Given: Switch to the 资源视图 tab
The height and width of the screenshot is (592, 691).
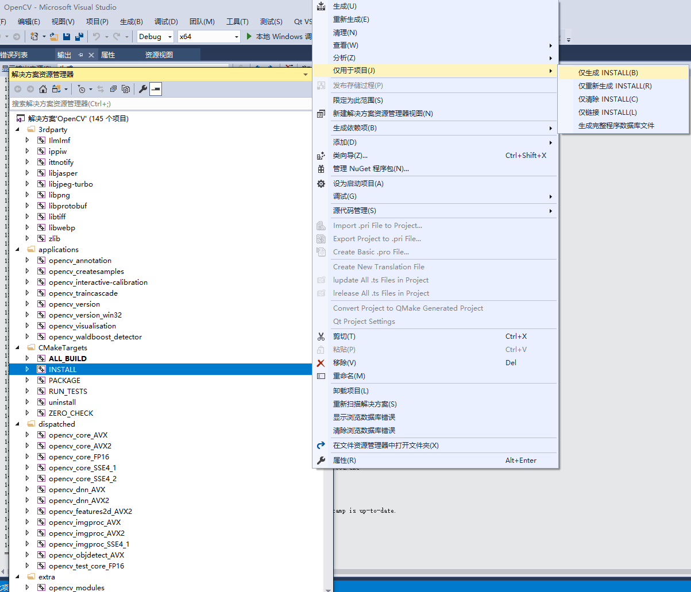Looking at the screenshot, I should point(159,55).
